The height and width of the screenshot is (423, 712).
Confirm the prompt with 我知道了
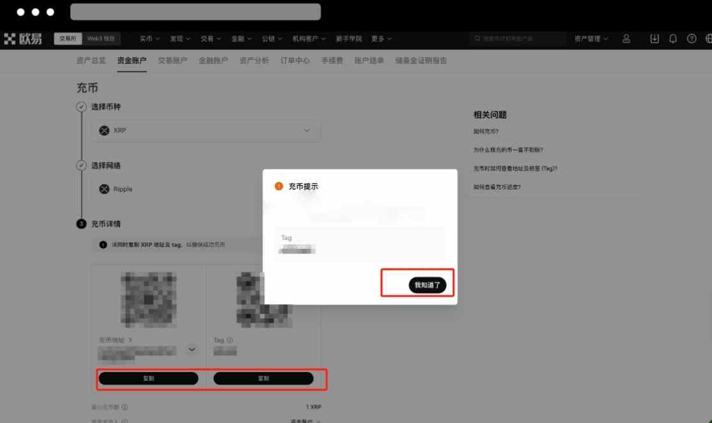pos(427,285)
